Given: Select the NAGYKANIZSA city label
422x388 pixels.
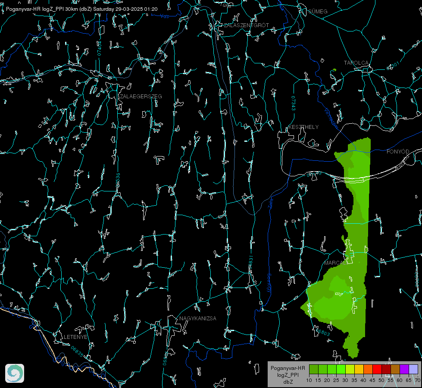Looking at the screenshot, I should 198,318.
